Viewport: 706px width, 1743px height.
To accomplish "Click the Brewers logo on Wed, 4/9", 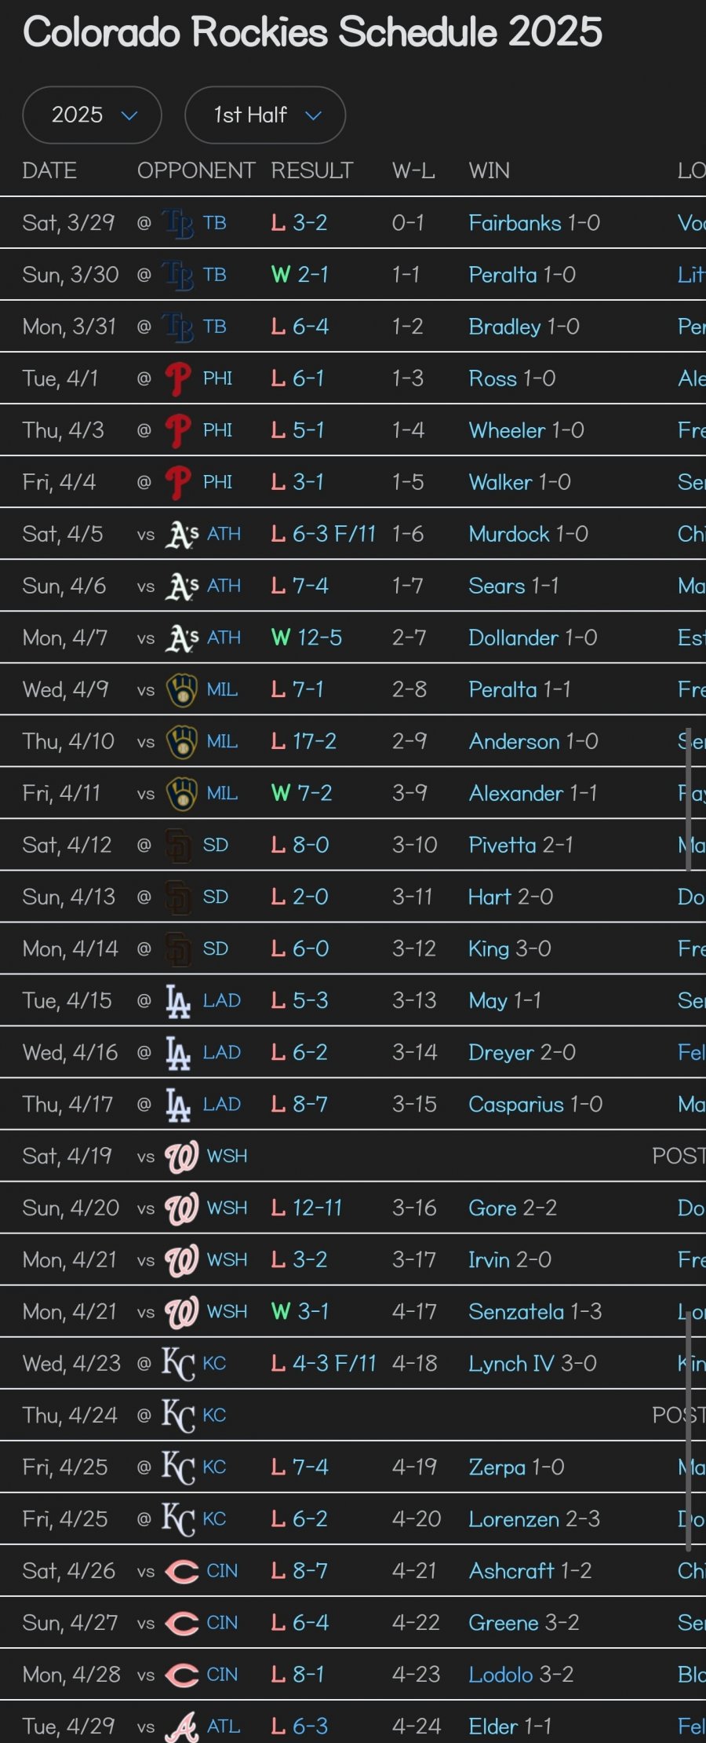I will click(182, 689).
